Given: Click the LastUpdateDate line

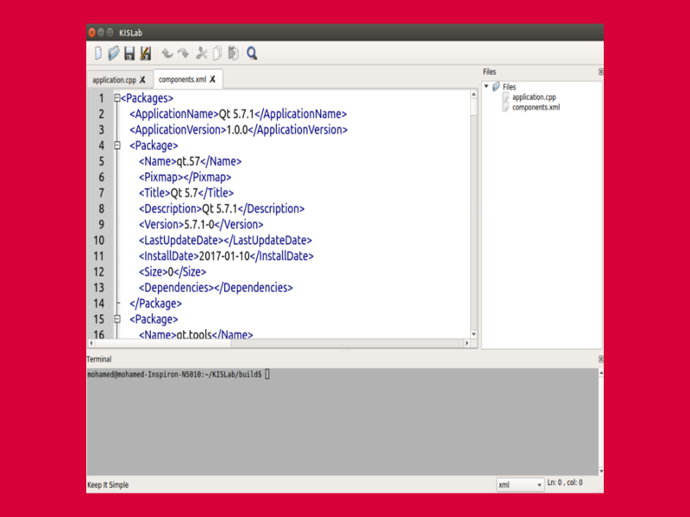Looking at the screenshot, I should click(x=225, y=240).
